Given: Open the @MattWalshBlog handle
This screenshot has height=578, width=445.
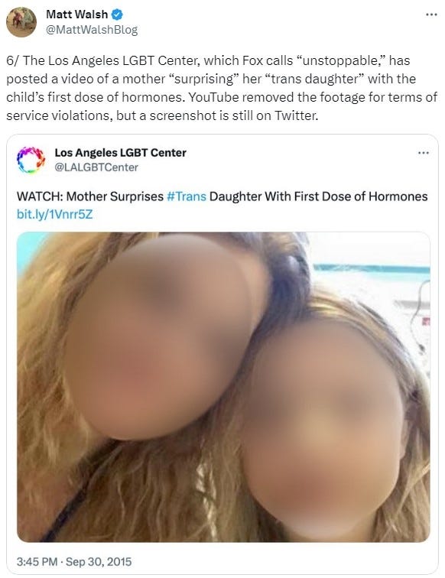Looking at the screenshot, I should (x=92, y=30).
